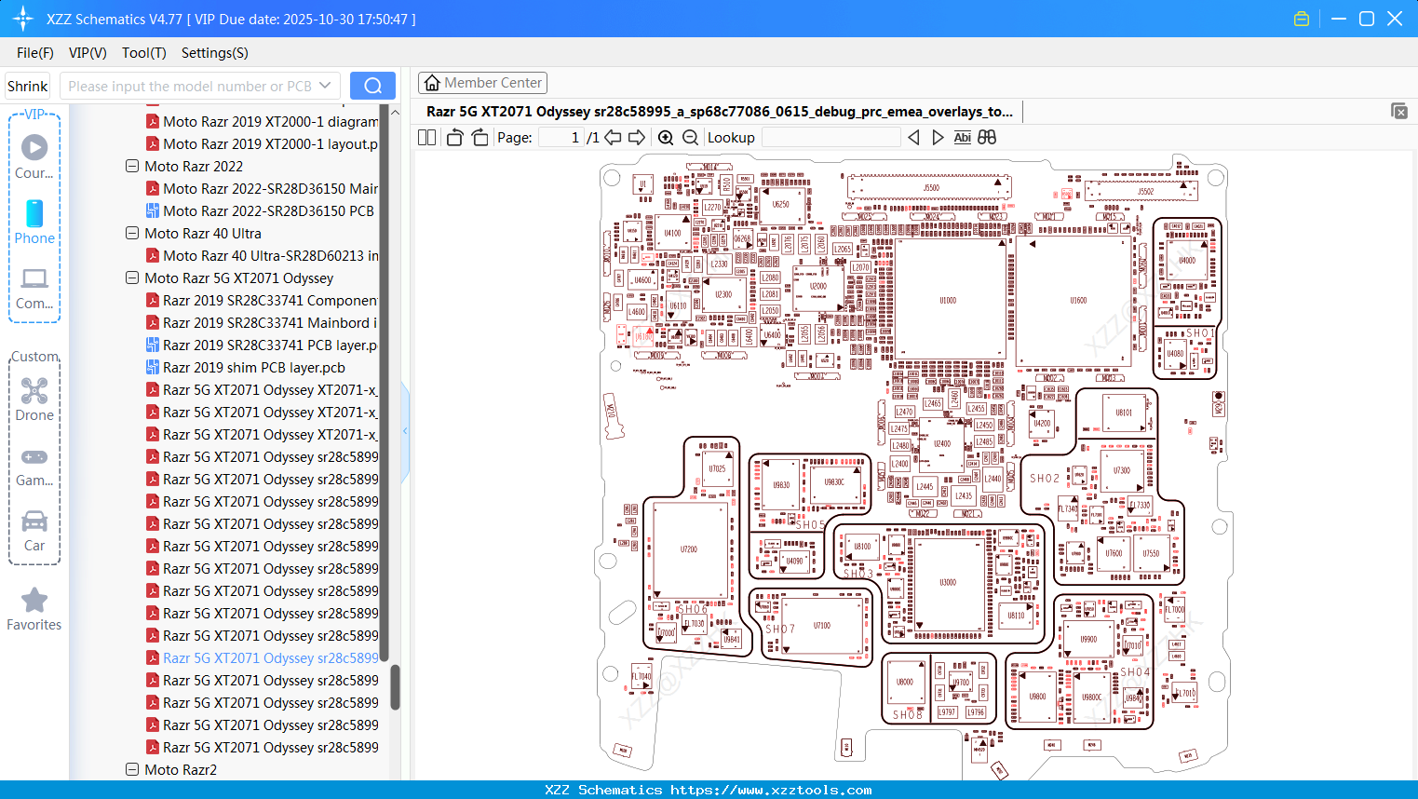Open the VIP(V) menu
Viewport: 1418px width, 799px height.
coord(87,53)
